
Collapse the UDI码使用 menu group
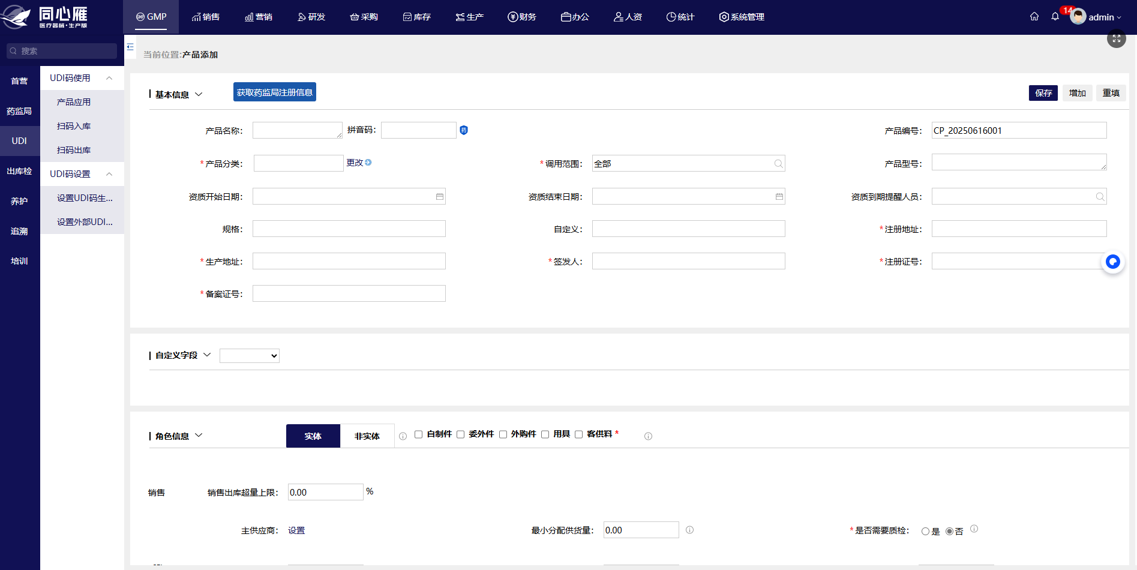click(109, 78)
